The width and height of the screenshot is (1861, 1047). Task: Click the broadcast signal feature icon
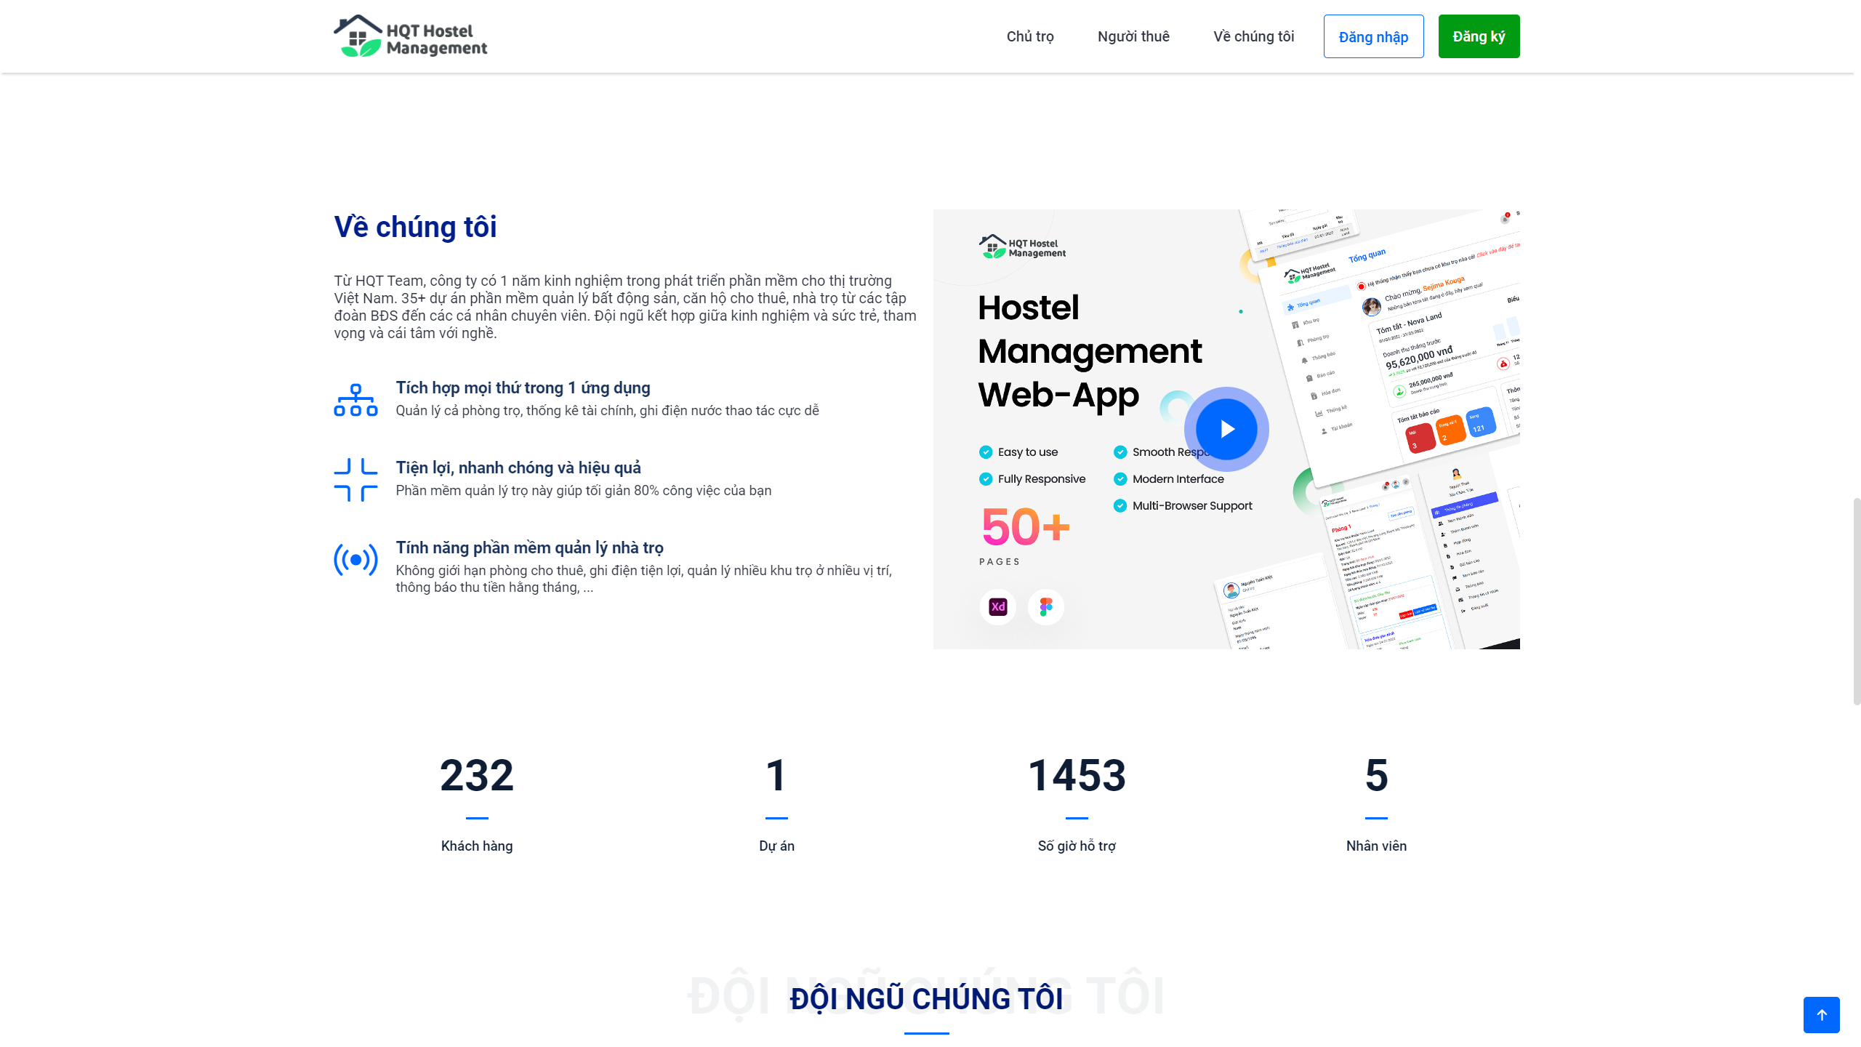point(355,560)
